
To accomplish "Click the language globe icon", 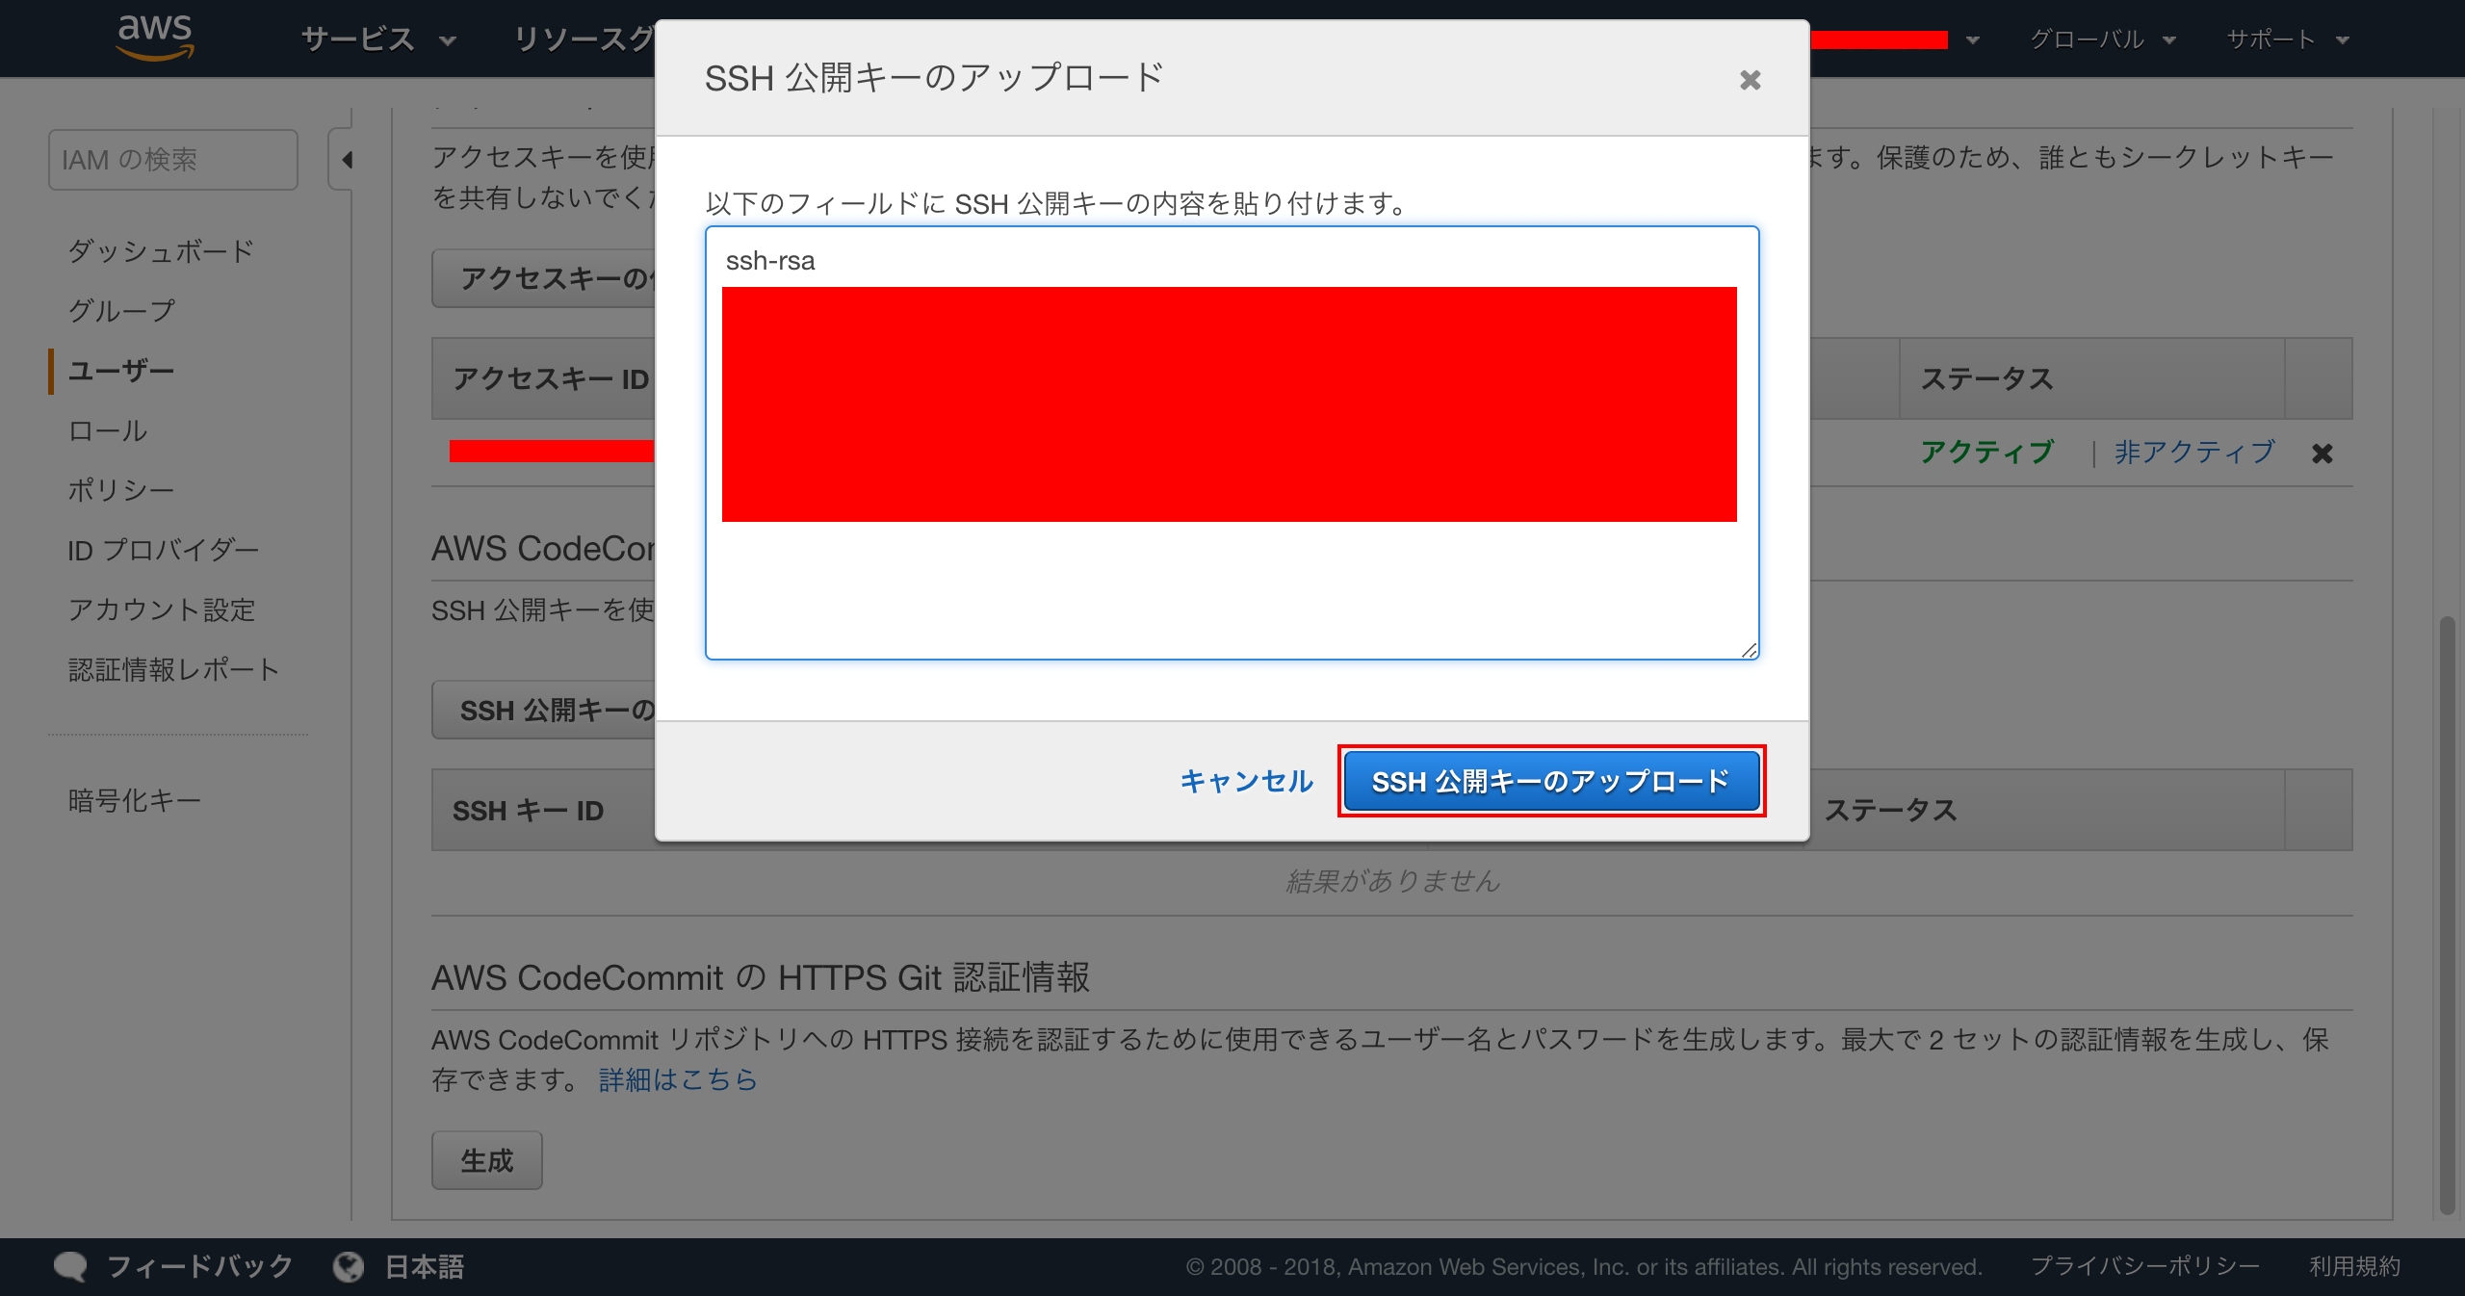I will pos(349,1266).
